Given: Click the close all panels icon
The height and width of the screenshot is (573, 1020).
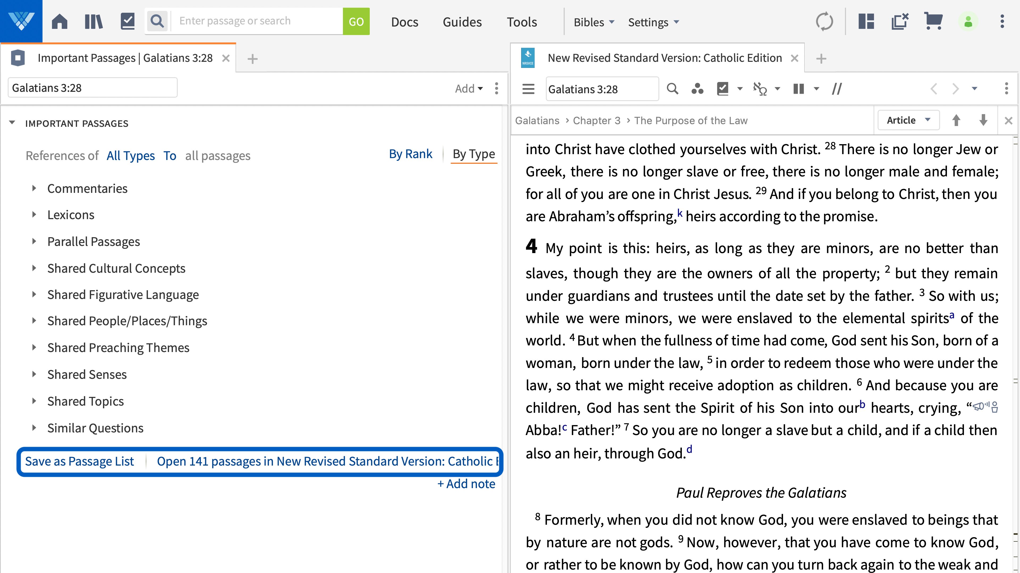Looking at the screenshot, I should tap(900, 21).
